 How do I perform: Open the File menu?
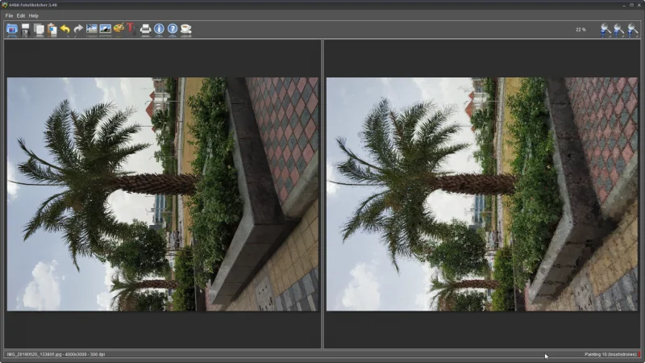9,15
